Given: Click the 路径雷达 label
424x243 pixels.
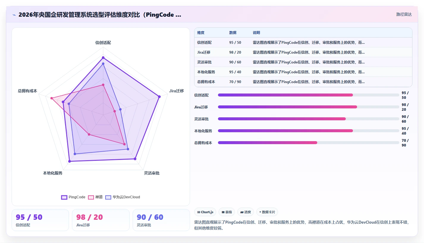Looking at the screenshot, I should 404,14.
